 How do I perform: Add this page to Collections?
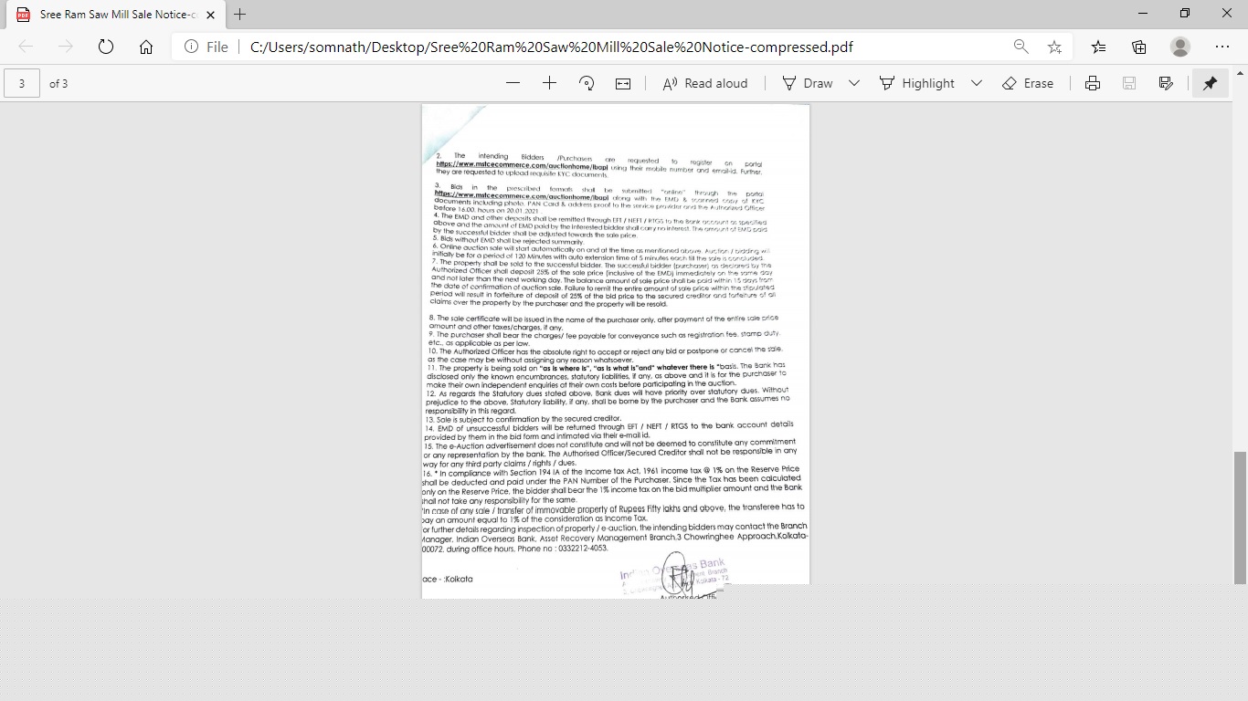(1138, 47)
